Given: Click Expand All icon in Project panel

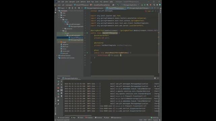Looking at the screenshot, I should pos(72,8).
